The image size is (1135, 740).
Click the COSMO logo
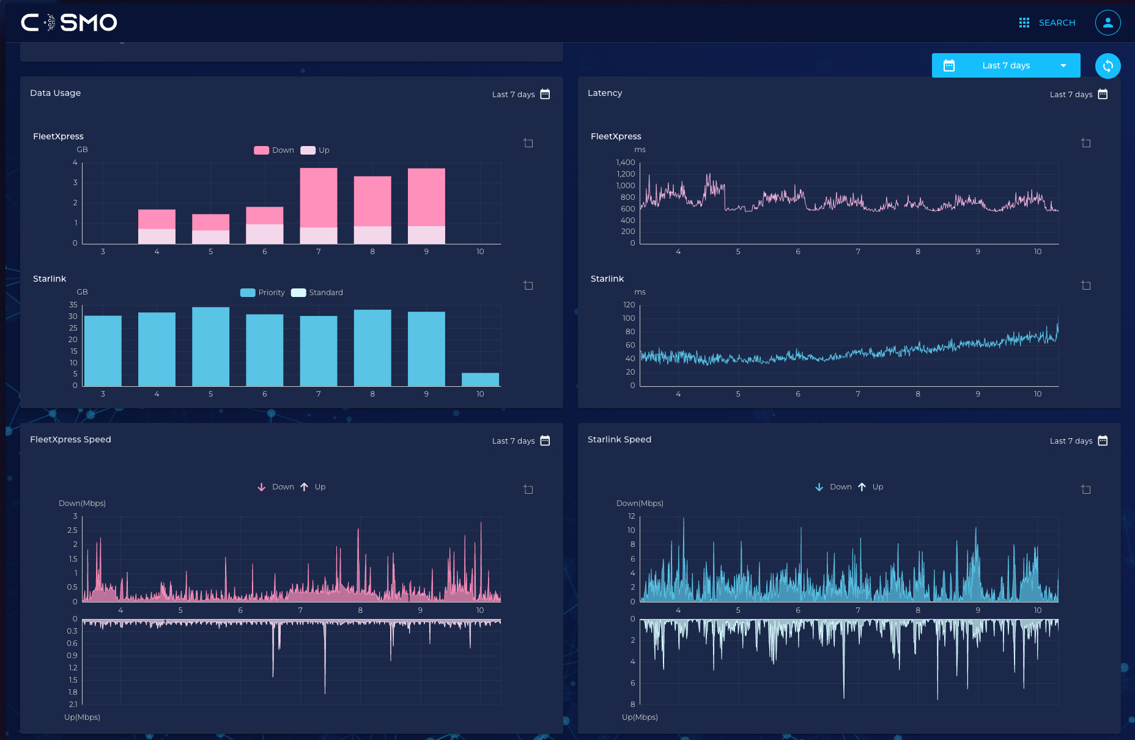click(x=69, y=23)
